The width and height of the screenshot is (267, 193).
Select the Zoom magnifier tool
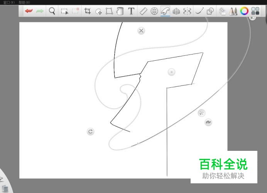(x=52, y=11)
